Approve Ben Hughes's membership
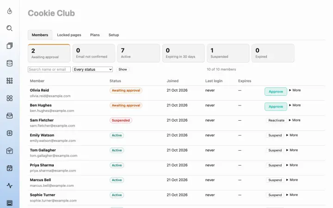333x208 pixels. point(276,107)
